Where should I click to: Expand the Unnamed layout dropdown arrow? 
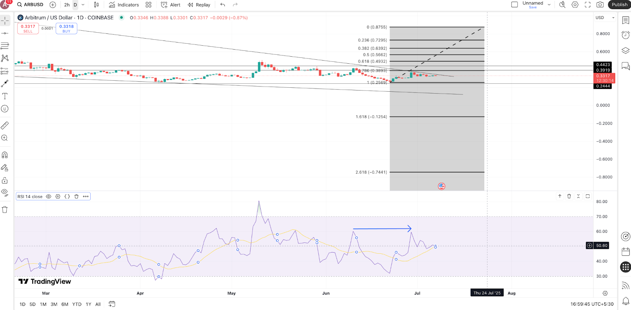pyautogui.click(x=549, y=5)
